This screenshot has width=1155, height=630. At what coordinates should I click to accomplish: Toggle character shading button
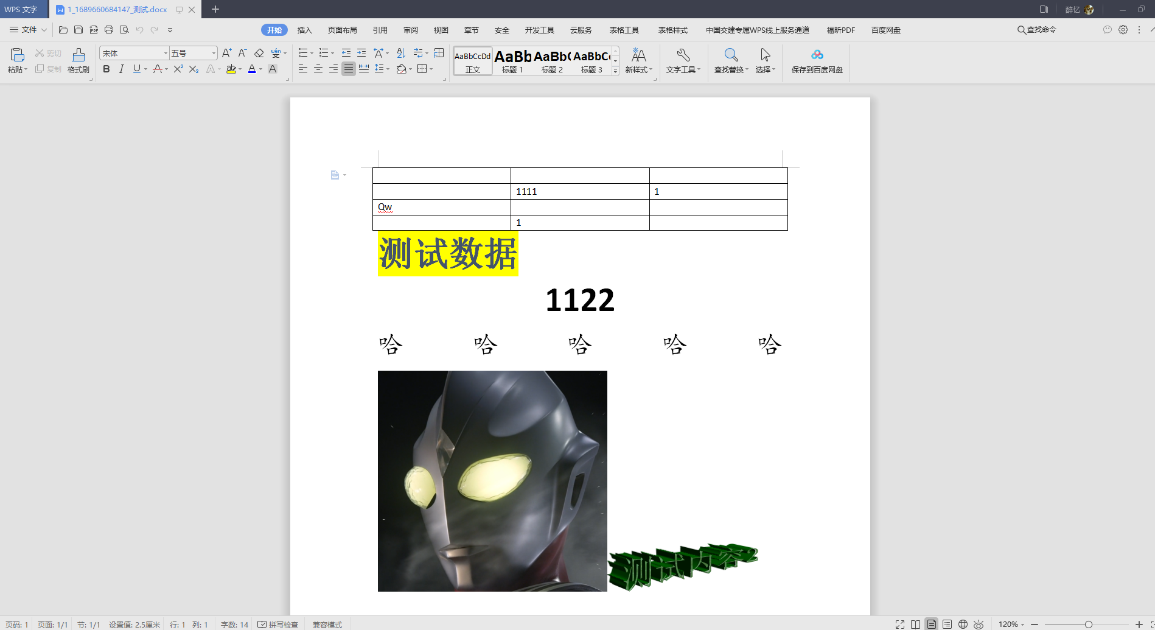tap(273, 69)
